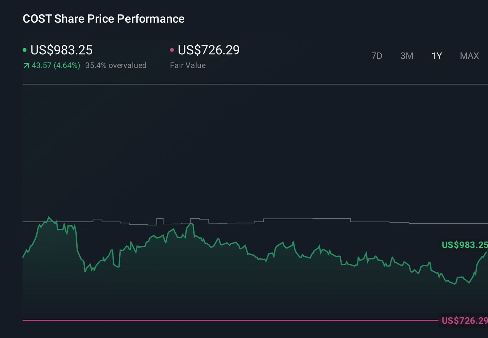Select the 7D time range tab
Viewport: 488px width, 338px height.
pyautogui.click(x=377, y=56)
